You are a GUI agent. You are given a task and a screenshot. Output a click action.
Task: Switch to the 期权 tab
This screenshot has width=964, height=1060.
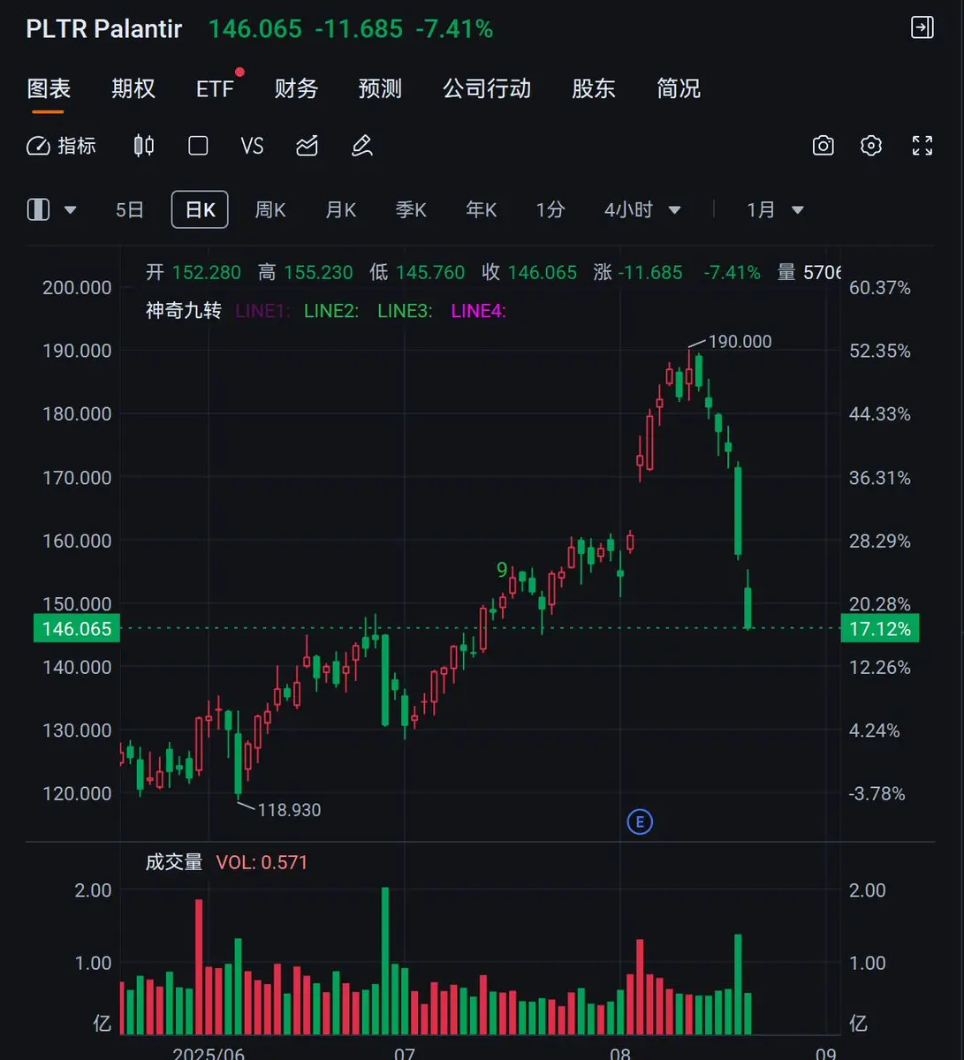pyautogui.click(x=133, y=88)
